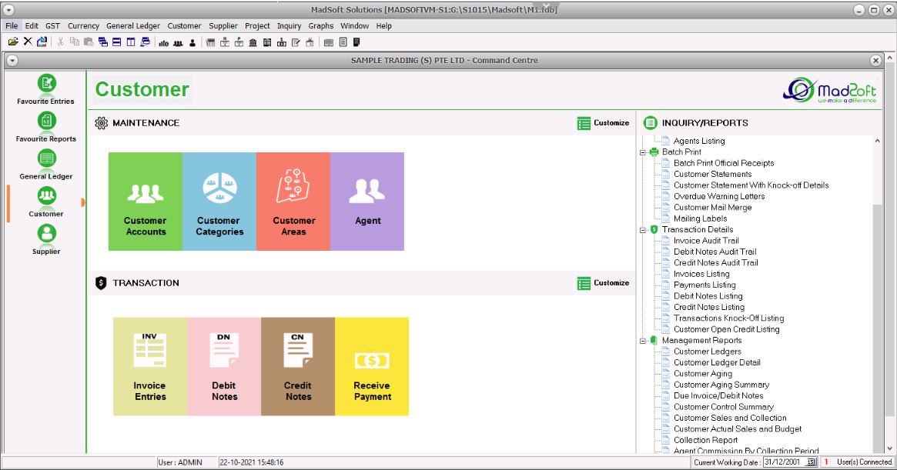Open the Credit Notes tile
The width and height of the screenshot is (897, 470).
(298, 366)
